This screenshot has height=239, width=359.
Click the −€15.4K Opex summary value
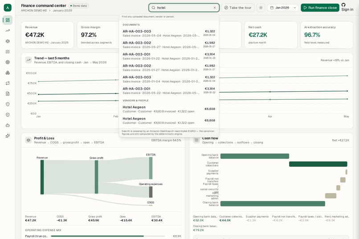tap(126, 220)
